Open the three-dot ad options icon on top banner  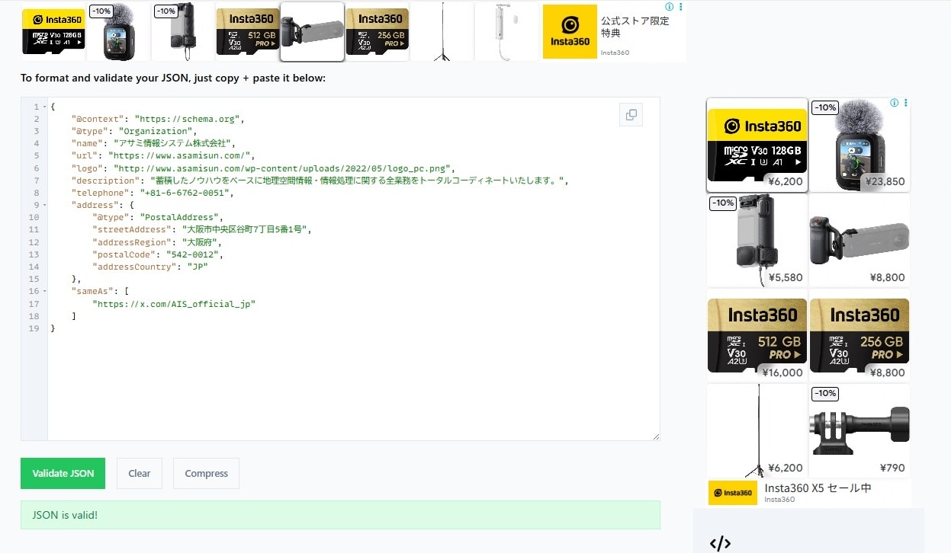click(680, 6)
